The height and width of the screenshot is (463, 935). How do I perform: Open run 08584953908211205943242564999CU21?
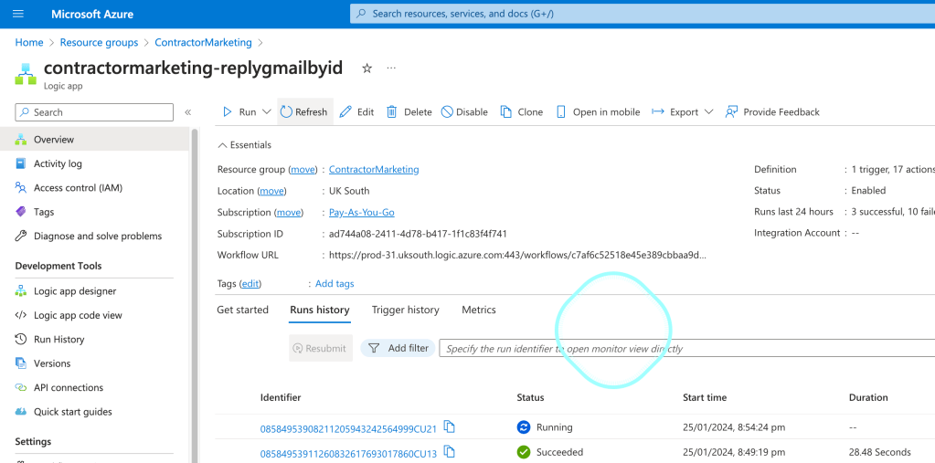click(x=348, y=428)
